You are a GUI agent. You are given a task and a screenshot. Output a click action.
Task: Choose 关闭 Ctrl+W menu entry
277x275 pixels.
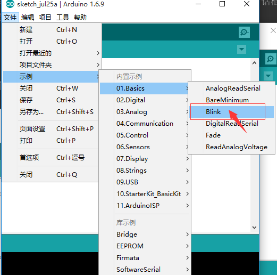51,88
